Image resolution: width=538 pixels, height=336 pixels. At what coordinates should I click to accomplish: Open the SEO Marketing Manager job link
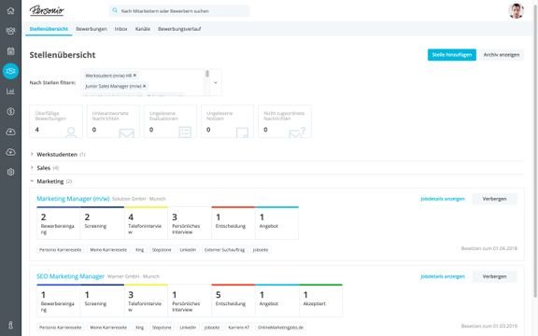coord(70,276)
